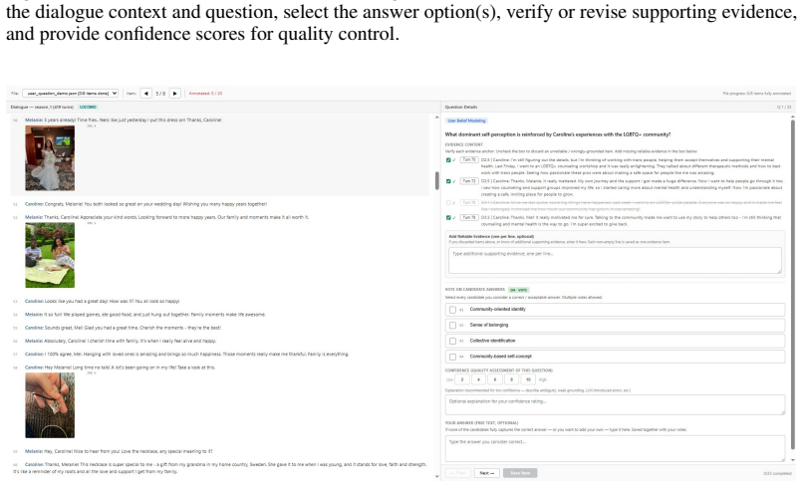Image resolution: width=803 pixels, height=487 pixels.
Task: Click the free-text answer field
Action: click(x=615, y=449)
